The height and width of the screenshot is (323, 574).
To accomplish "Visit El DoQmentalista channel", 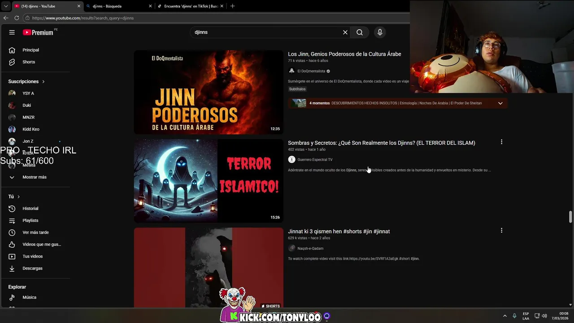I will point(311,71).
